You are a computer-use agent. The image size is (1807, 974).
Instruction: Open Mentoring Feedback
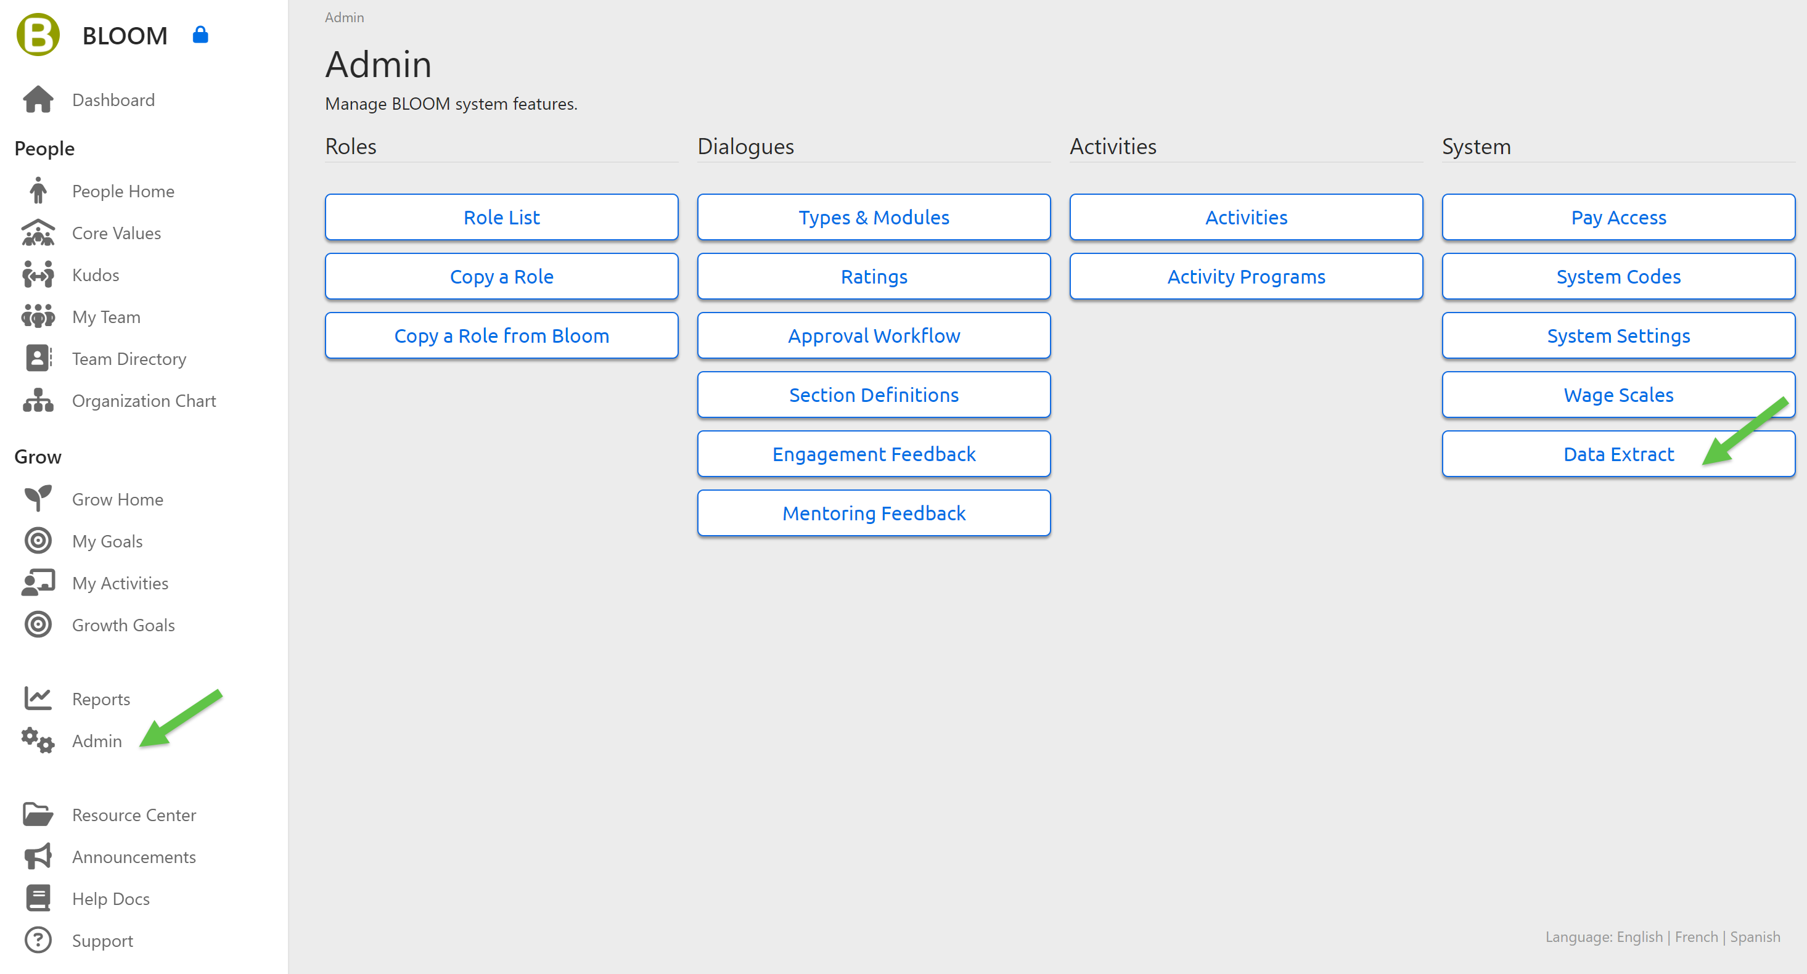click(874, 513)
